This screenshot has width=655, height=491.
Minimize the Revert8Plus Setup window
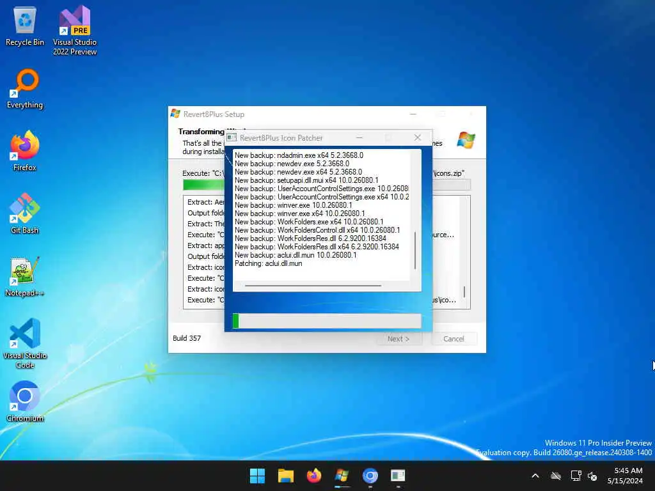413,114
